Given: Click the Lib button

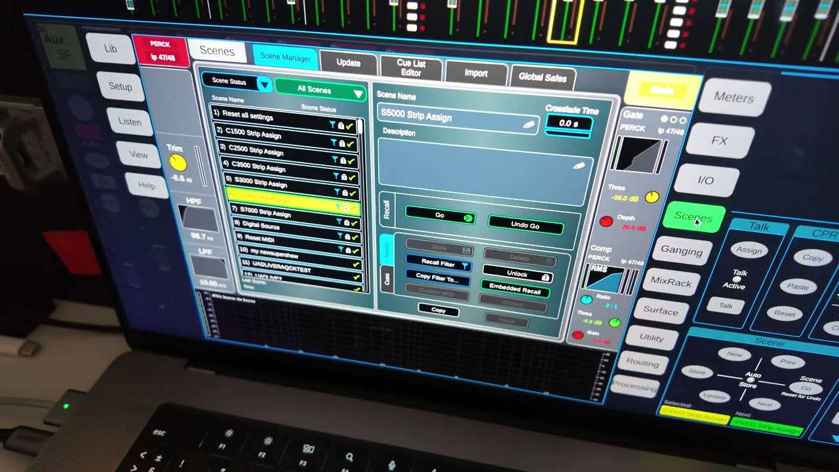Looking at the screenshot, I should tap(110, 49).
